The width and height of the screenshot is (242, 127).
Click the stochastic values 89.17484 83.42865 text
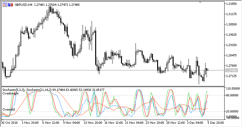point(66,90)
